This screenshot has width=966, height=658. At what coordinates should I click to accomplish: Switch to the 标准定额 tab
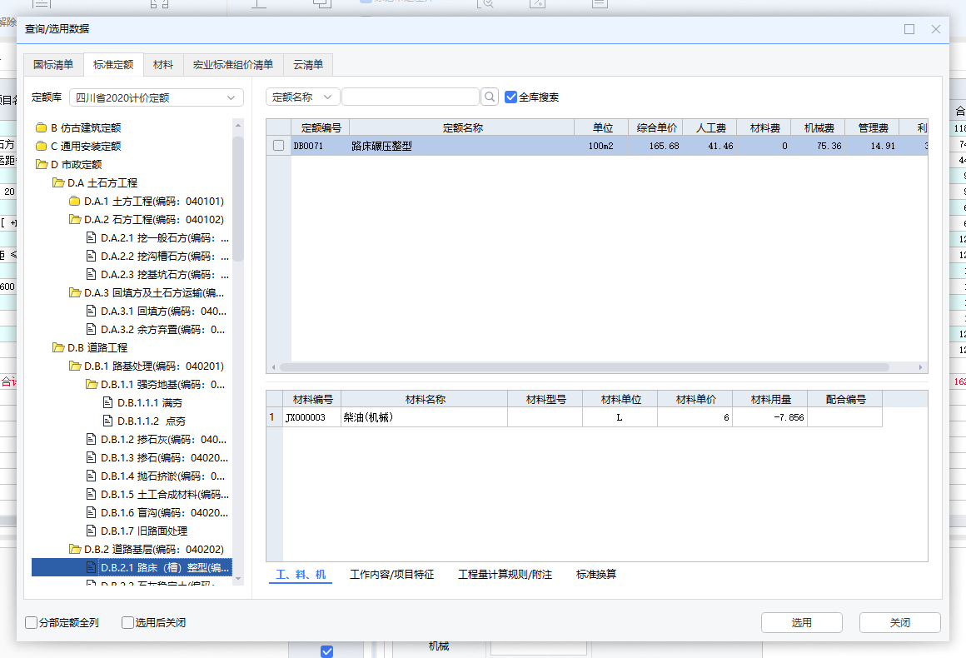(113, 65)
